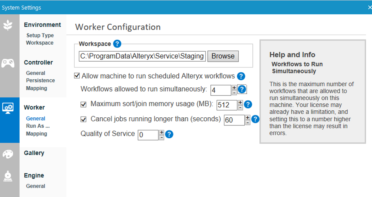This screenshot has height=197, width=372.
Task: Decrease the sort/join memory usage value
Action: (240, 108)
